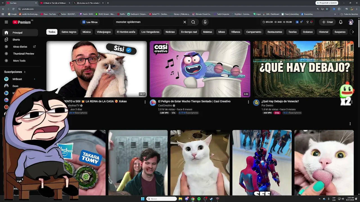Image resolution: width=360 pixels, height=202 pixels.
Task: Select the Noticias filter chip
Action: coord(170,32)
